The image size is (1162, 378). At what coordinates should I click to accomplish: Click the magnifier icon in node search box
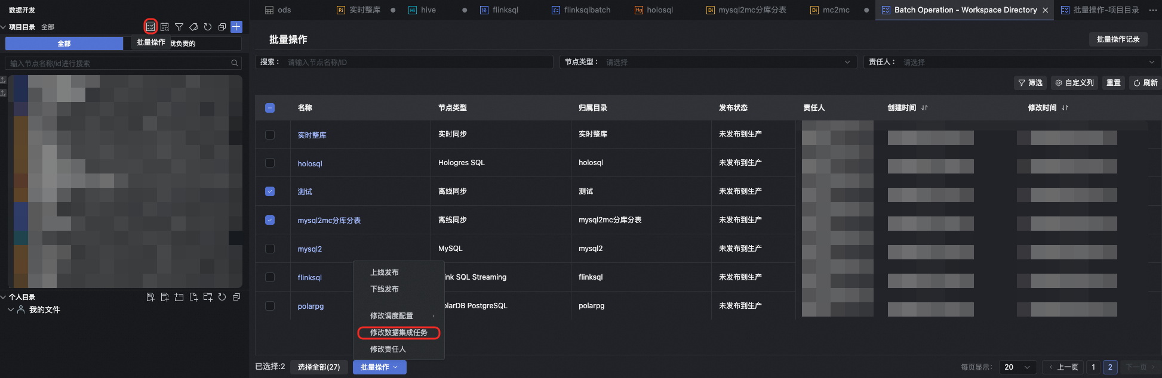tap(235, 63)
